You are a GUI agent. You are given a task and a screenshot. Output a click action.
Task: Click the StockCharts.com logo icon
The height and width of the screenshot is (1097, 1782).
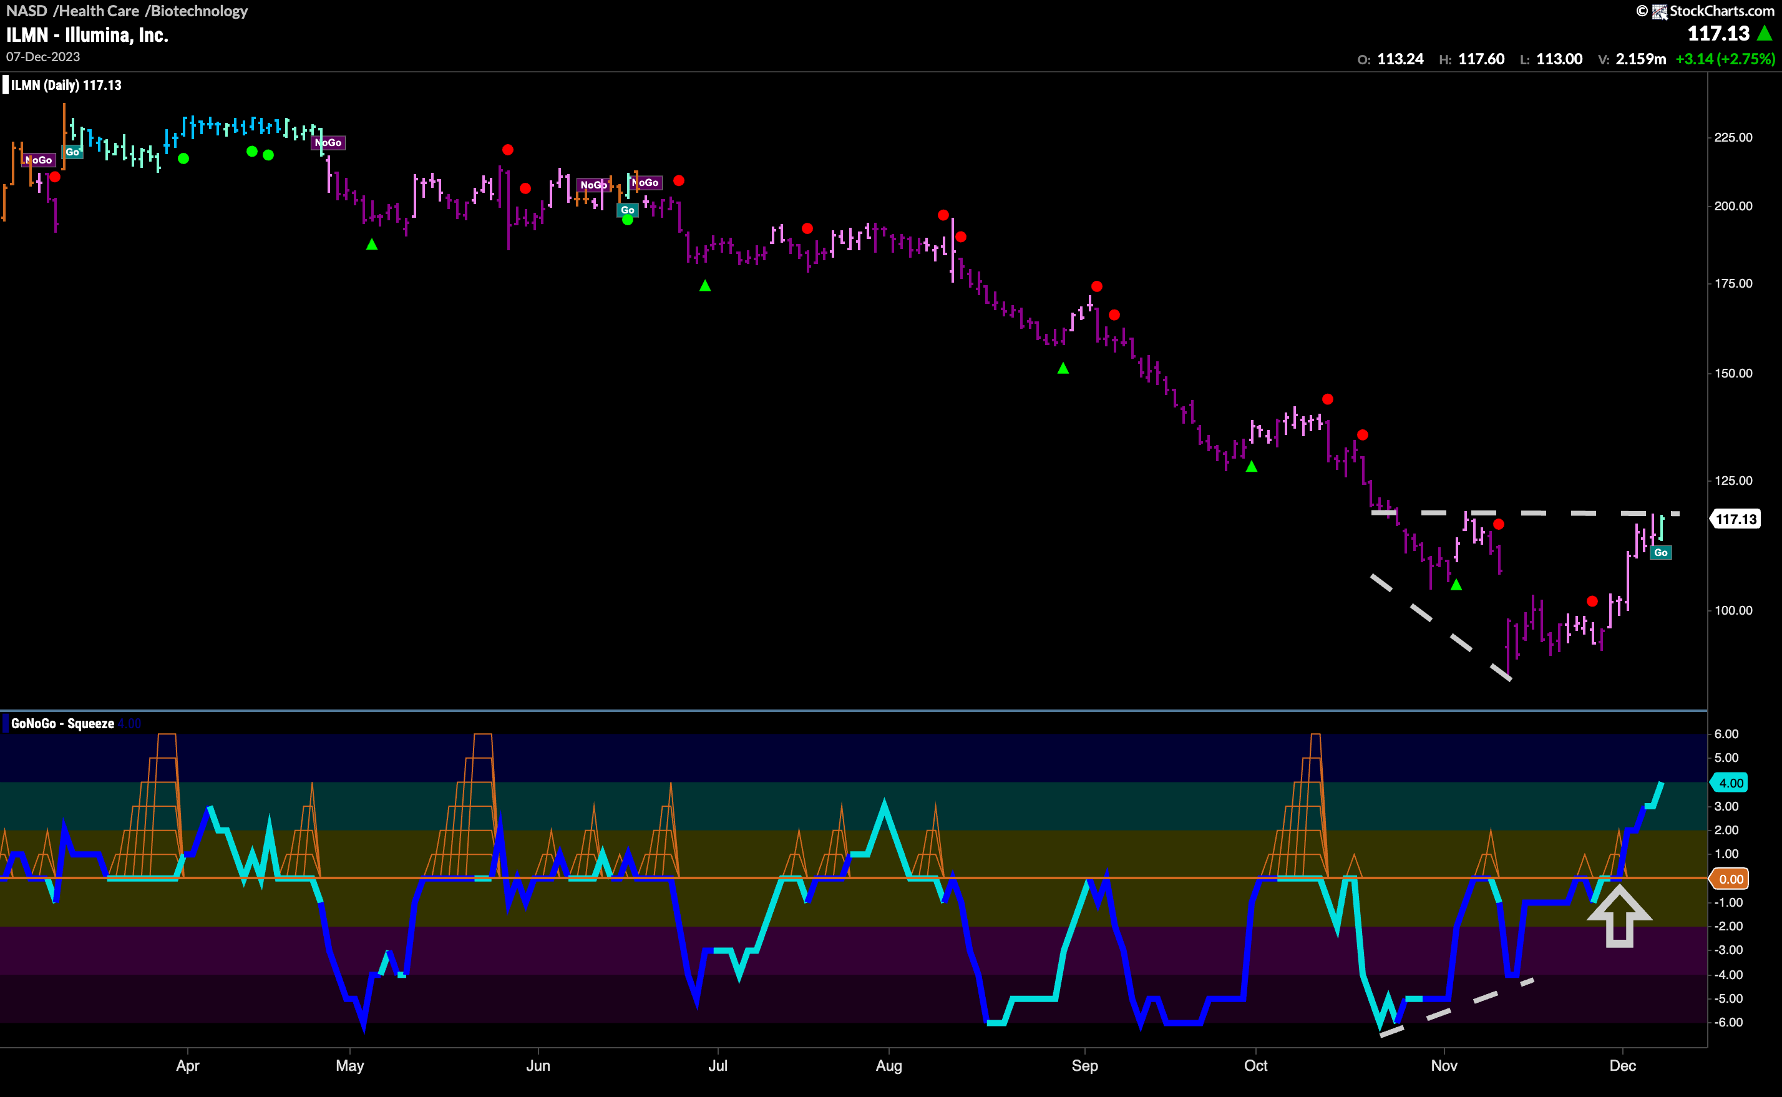coord(1658,12)
